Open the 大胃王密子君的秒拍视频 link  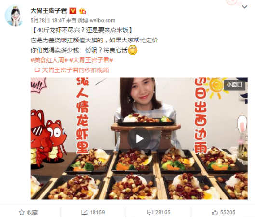coord(76,70)
